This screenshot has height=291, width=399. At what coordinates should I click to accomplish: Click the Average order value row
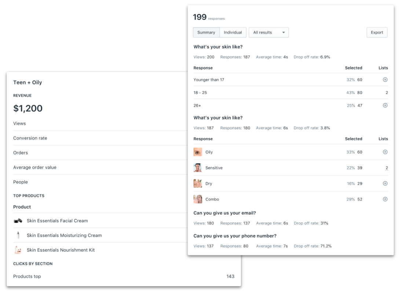click(100, 167)
